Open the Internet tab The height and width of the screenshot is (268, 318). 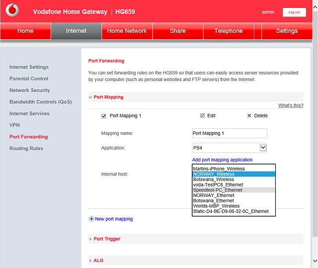pos(76,31)
